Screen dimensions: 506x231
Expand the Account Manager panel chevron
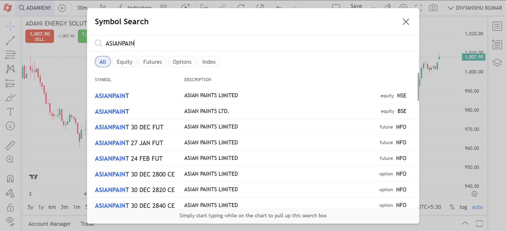[x=465, y=223]
